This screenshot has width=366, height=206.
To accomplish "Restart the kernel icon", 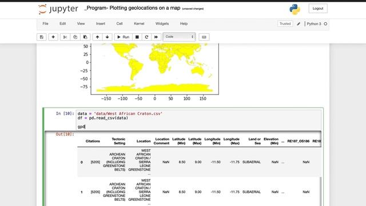I will pos(146,37).
